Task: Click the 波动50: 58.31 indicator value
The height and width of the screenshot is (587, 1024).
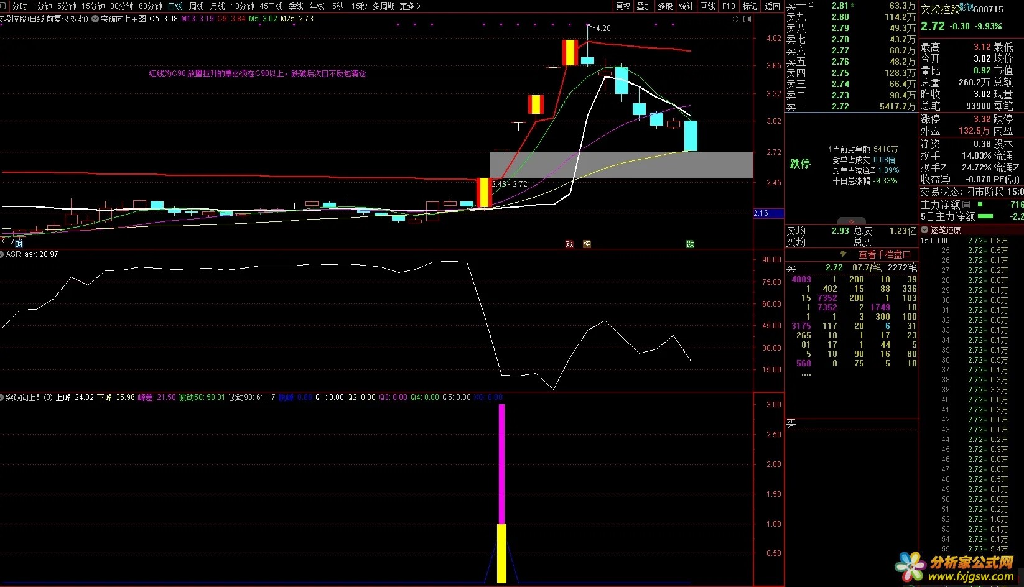Action: 202,397
